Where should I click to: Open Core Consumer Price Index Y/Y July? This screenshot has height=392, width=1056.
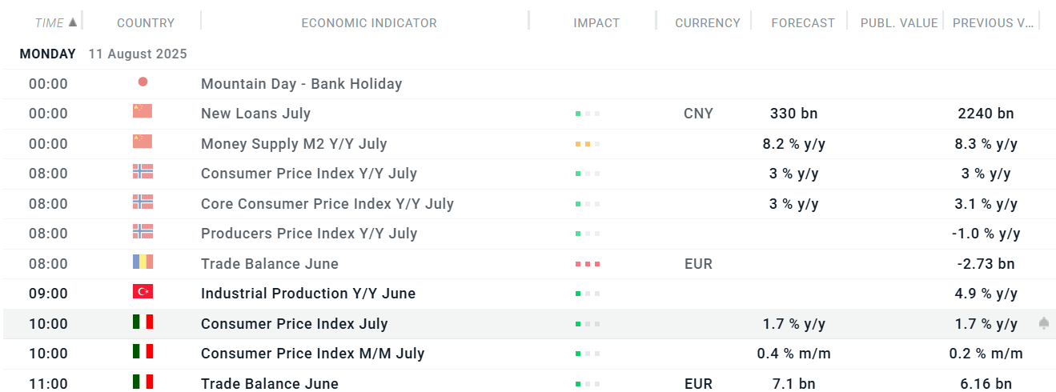327,204
